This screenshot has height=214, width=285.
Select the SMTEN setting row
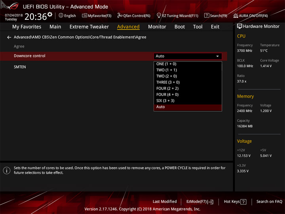pos(114,67)
